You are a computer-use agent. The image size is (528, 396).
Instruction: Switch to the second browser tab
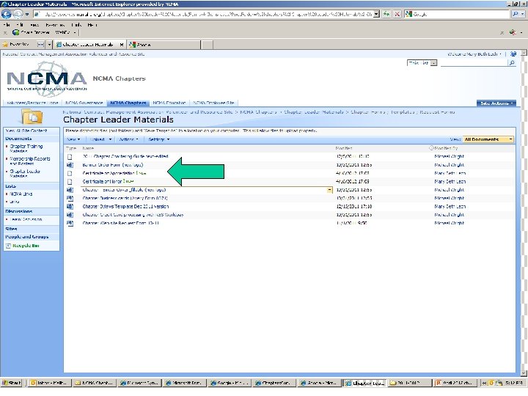click(164, 45)
